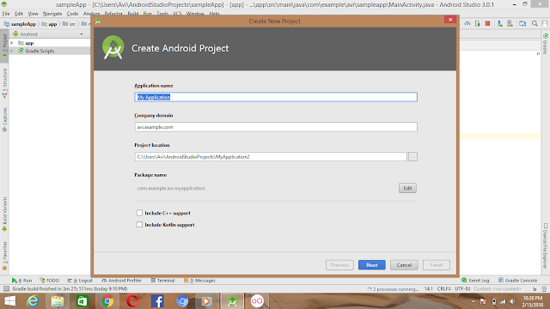This screenshot has height=309, width=550.
Task: Click Edit button next to package name
Action: [407, 188]
